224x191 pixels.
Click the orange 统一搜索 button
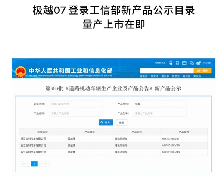[x=202, y=71]
